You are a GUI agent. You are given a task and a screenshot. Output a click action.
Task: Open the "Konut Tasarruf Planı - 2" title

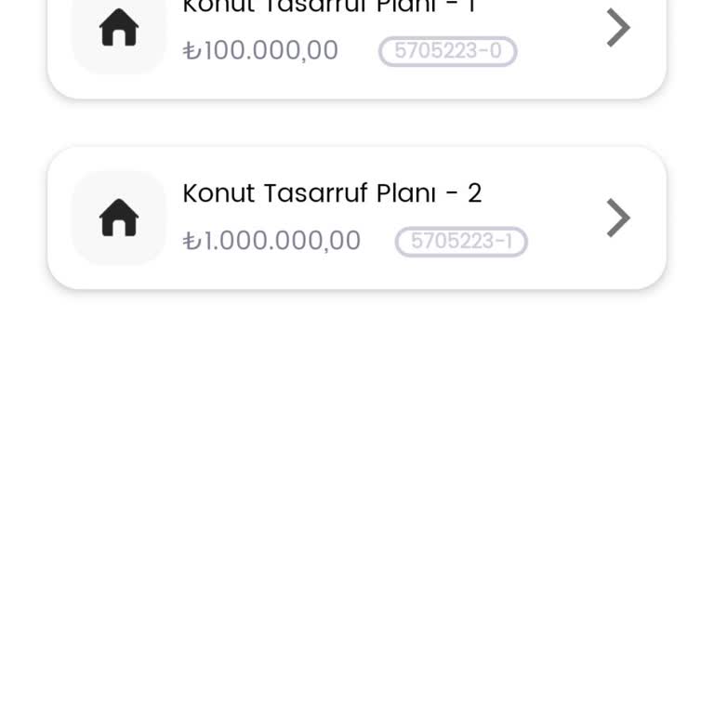(x=332, y=193)
